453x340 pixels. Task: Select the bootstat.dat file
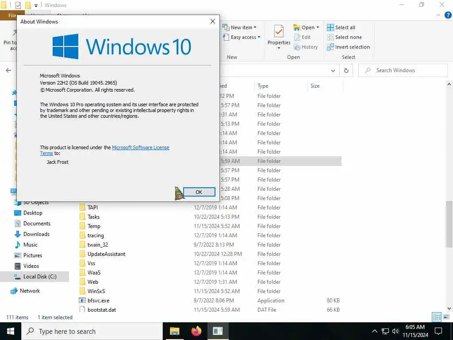[x=102, y=309]
